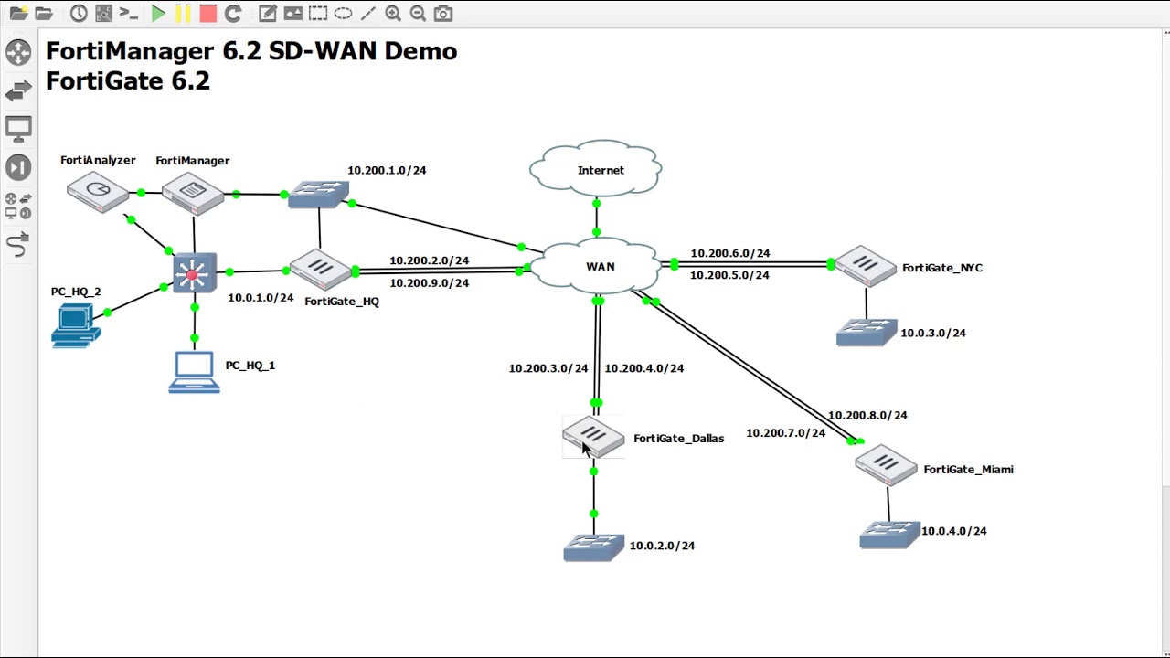Open an existing project folder

(x=44, y=14)
